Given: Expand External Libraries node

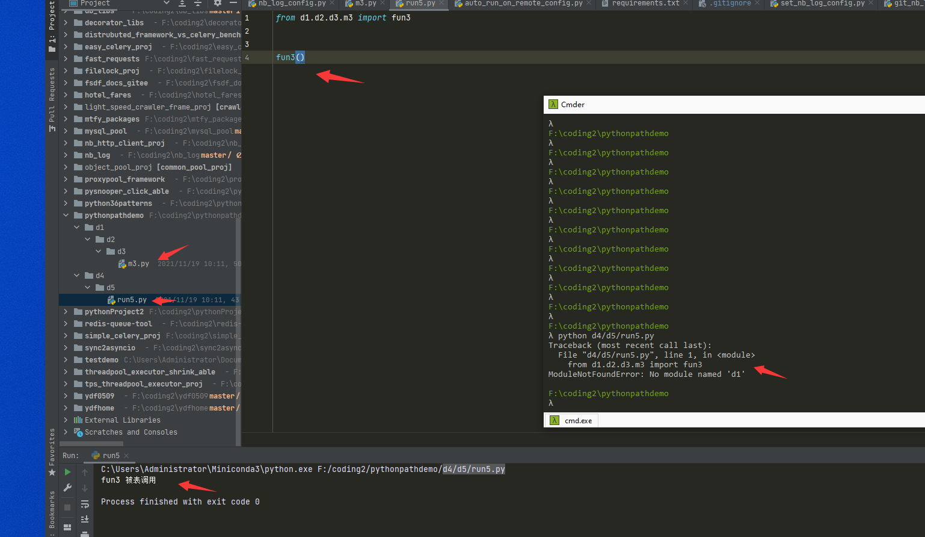Looking at the screenshot, I should (66, 420).
